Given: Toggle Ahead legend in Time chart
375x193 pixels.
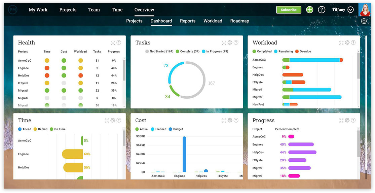Looking at the screenshot, I should tap(25, 129).
